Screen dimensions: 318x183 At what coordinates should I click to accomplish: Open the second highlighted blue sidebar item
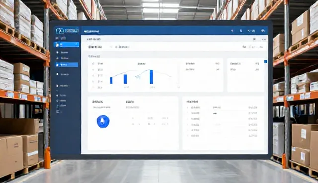tap(66, 65)
